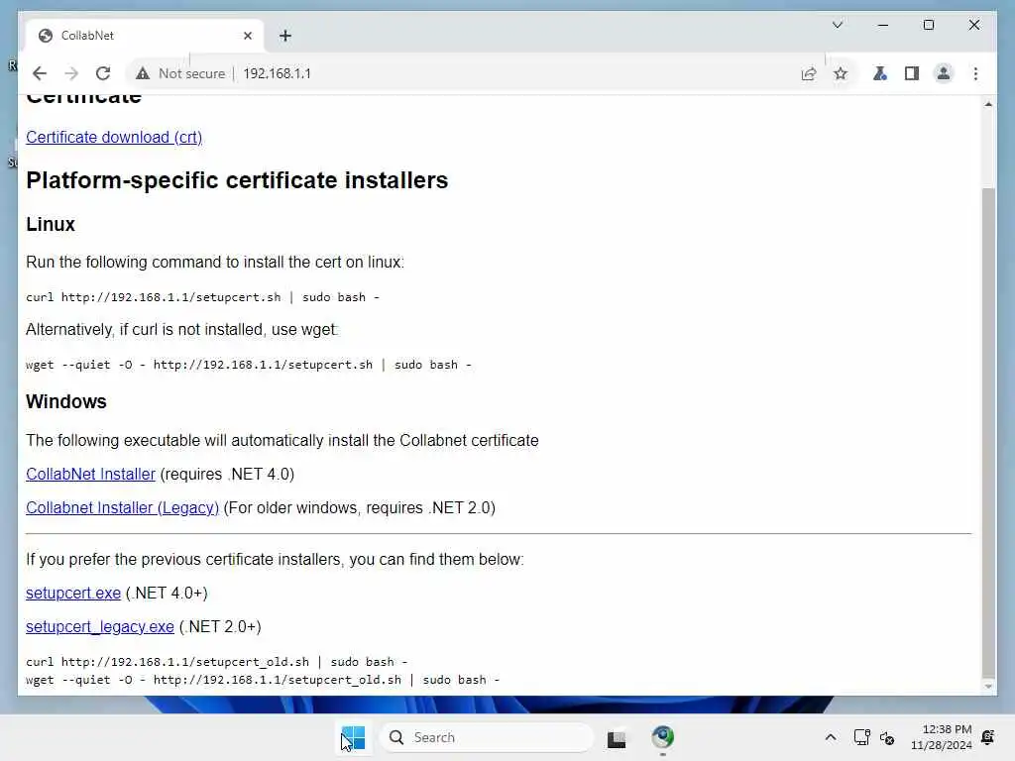
Task: Open the tab search dropdown chevron
Action: pyautogui.click(x=837, y=25)
